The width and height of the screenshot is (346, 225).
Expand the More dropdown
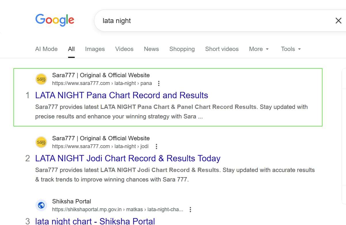coord(259,49)
